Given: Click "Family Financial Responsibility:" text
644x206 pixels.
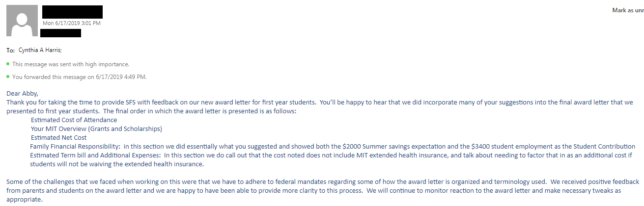Looking at the screenshot, I should click(75, 146).
